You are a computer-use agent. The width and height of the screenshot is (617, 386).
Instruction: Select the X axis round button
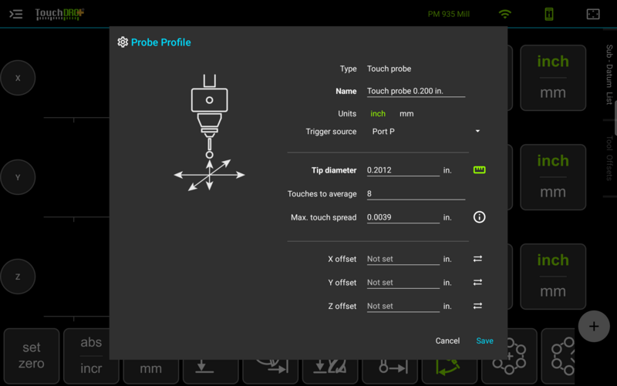(18, 78)
